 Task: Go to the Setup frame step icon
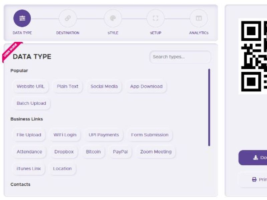[156, 18]
